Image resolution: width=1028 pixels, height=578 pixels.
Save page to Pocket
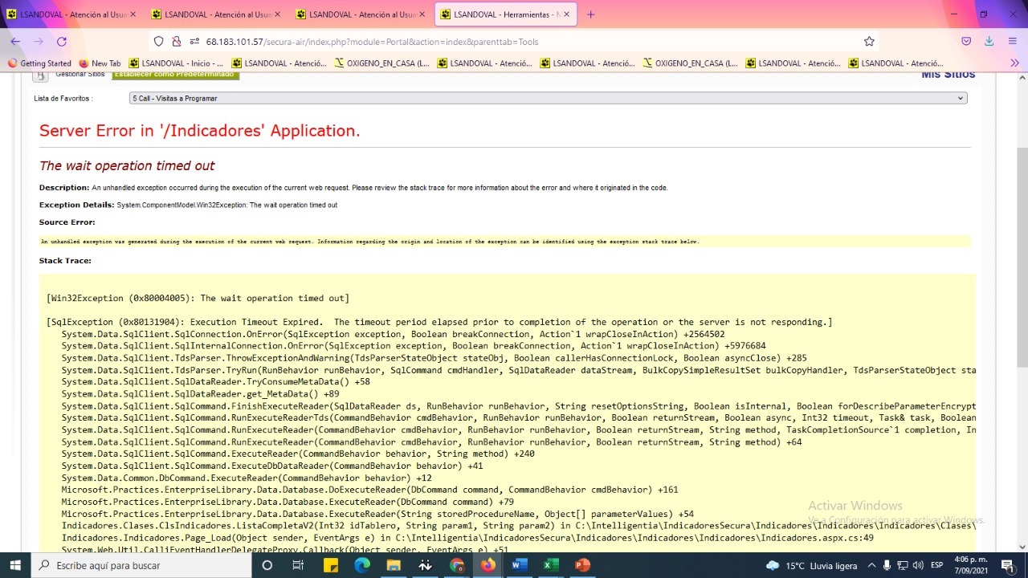[x=966, y=42]
